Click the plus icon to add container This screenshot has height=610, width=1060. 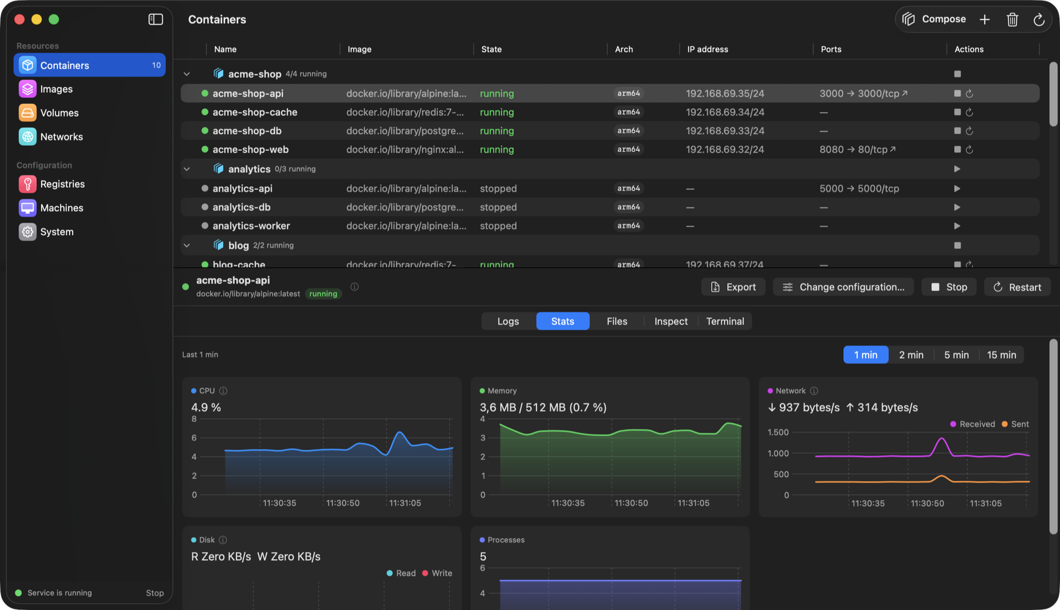(985, 19)
